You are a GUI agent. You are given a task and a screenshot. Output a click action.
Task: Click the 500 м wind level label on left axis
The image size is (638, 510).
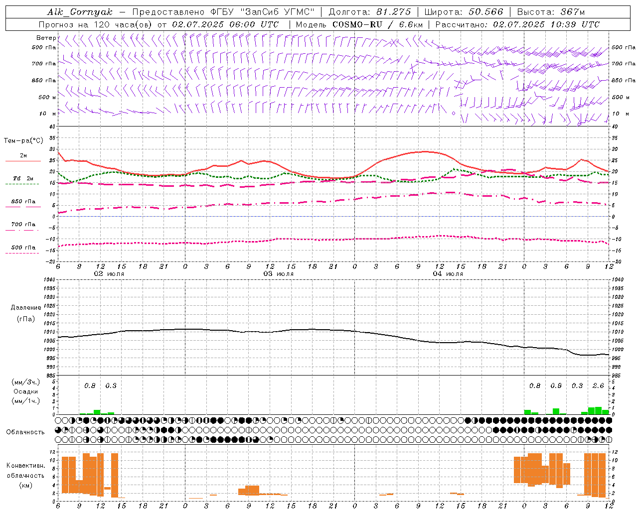(47, 97)
